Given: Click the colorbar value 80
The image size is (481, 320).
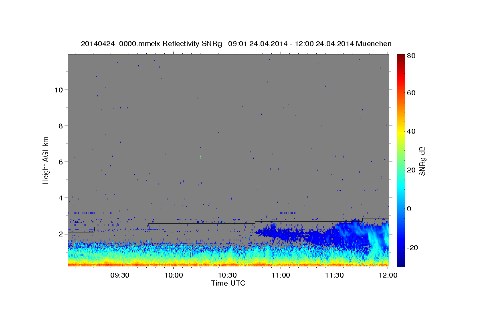Looking at the screenshot, I should (411, 56).
